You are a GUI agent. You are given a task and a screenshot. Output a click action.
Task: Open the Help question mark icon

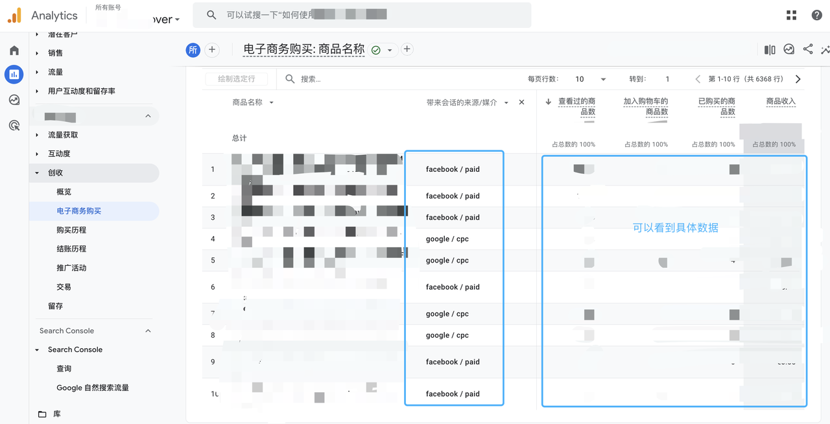coord(817,15)
